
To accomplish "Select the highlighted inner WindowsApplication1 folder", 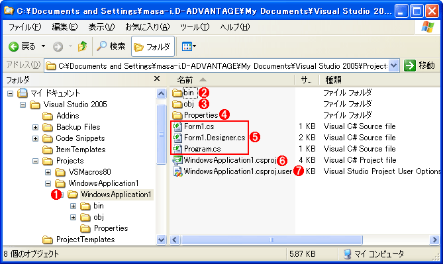I will [117, 195].
